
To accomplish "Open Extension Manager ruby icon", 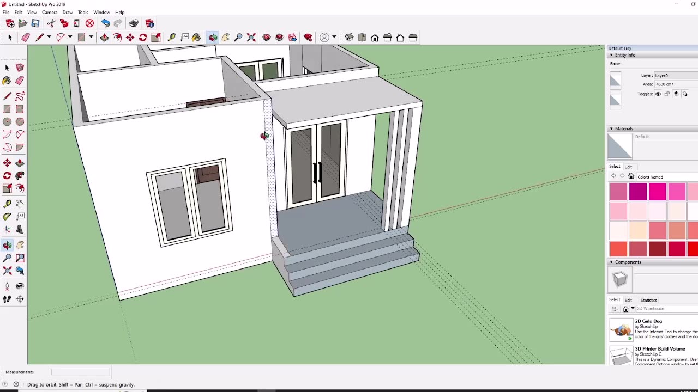I will point(308,38).
